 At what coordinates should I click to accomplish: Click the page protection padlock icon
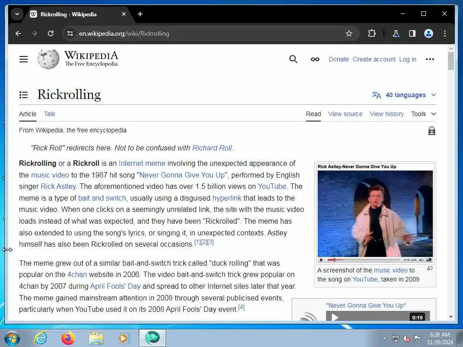[x=432, y=131]
